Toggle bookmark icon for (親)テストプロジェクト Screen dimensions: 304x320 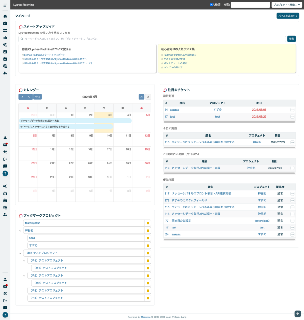click(x=148, y=253)
